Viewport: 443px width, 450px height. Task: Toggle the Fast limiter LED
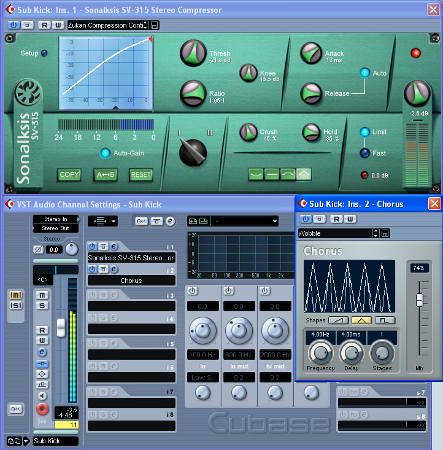pyautogui.click(x=364, y=153)
